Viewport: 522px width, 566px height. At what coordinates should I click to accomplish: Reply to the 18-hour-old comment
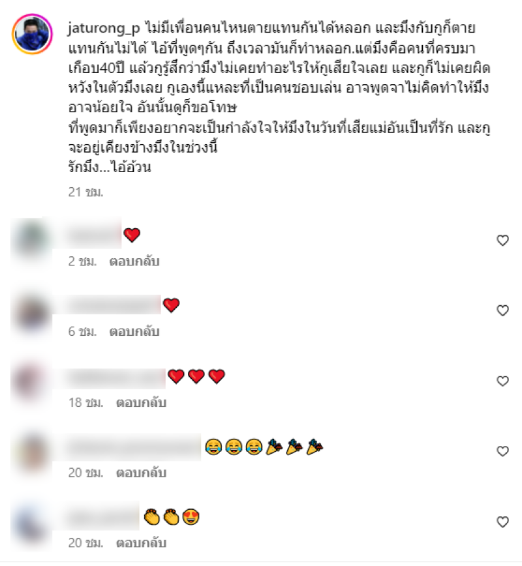pyautogui.click(x=141, y=402)
